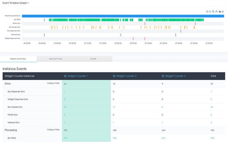This screenshot has height=147, width=228.
Task: Click Network Error count for Counter 3
Action: coord(162,122)
